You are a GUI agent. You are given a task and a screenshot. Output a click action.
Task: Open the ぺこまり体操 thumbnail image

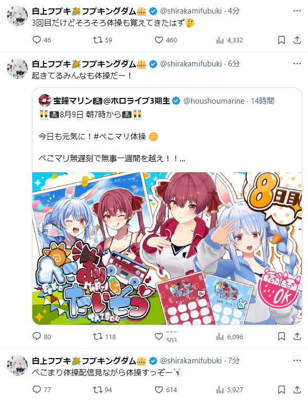pos(167,249)
